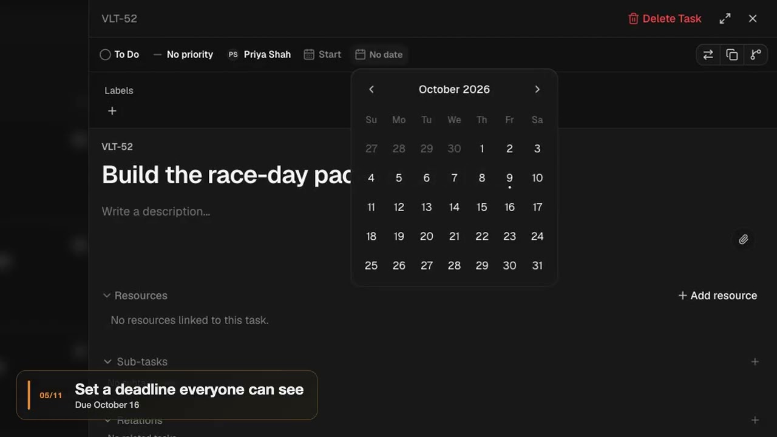Click the Delete Task trash button
The image size is (777, 437).
click(x=665, y=19)
